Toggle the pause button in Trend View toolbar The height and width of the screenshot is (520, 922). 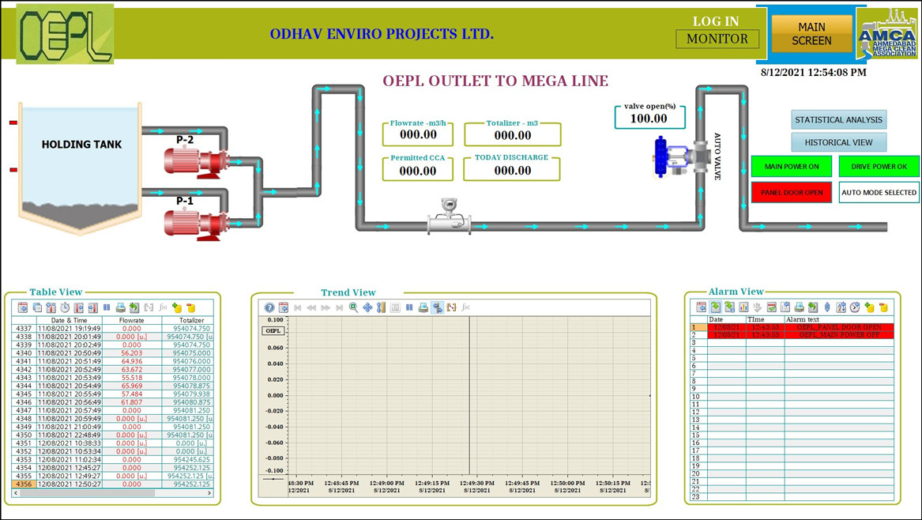(x=409, y=307)
